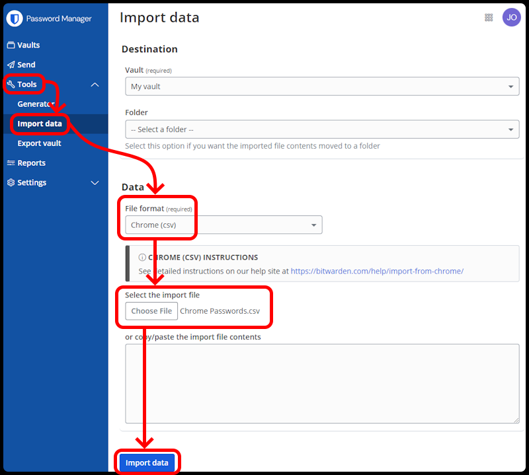This screenshot has height=475, width=529.
Task: Open Generator under Tools
Action: pos(36,104)
